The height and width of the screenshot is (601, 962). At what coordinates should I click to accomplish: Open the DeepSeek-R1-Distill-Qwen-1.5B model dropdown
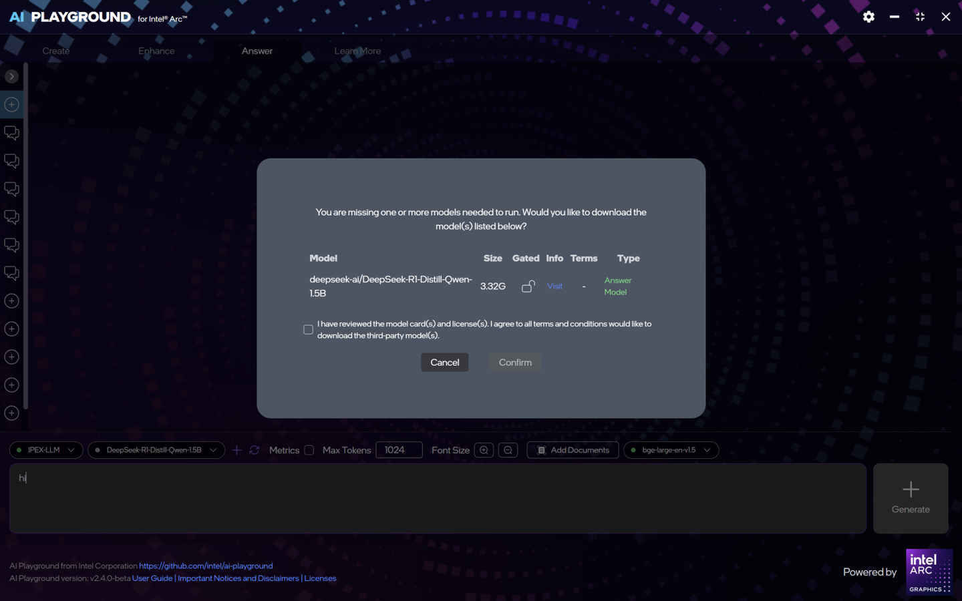pos(156,450)
